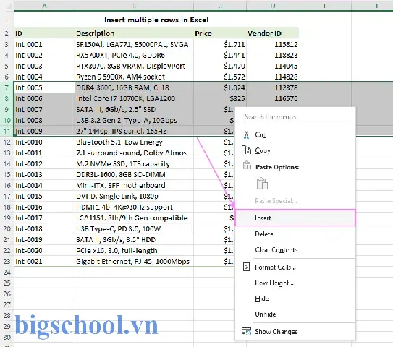Image resolution: width=393 pixels, height=347 pixels.
Task: Click cell Gigabit Ethernet, RJ-45, 1000Mbps
Action: click(134, 261)
